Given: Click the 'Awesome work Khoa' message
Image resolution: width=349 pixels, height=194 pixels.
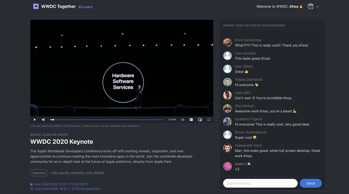Looking at the screenshot, I should [x=266, y=111].
